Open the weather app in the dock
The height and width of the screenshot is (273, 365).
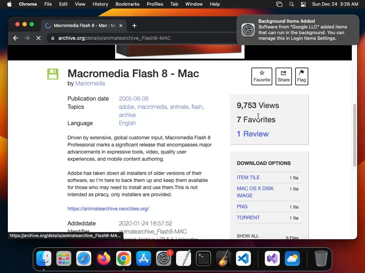pos(292,258)
